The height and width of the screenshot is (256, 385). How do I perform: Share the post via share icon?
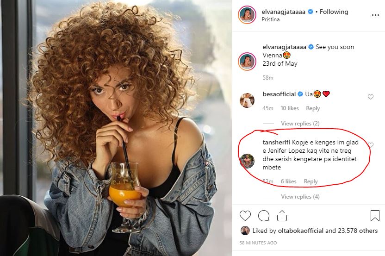coord(282,216)
